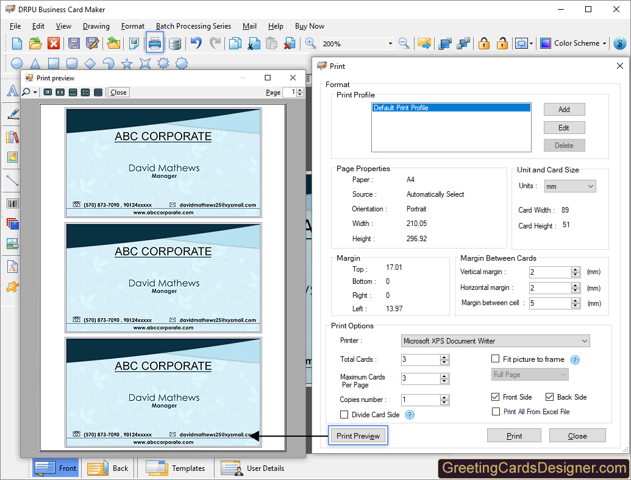Click the barcode tool in sidebar
Screen dimensions: 631x480
coord(12,203)
